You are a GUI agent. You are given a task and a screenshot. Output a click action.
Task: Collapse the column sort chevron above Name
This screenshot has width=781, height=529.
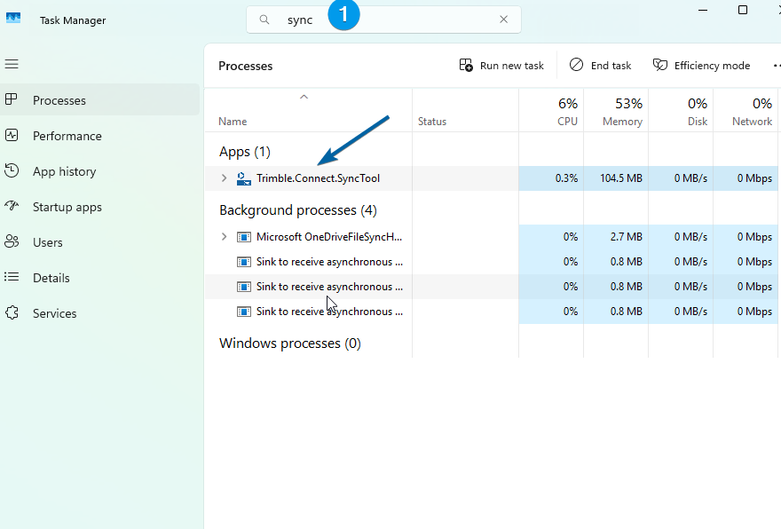click(x=304, y=97)
